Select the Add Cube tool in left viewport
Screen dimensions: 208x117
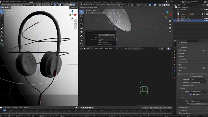click(2, 45)
